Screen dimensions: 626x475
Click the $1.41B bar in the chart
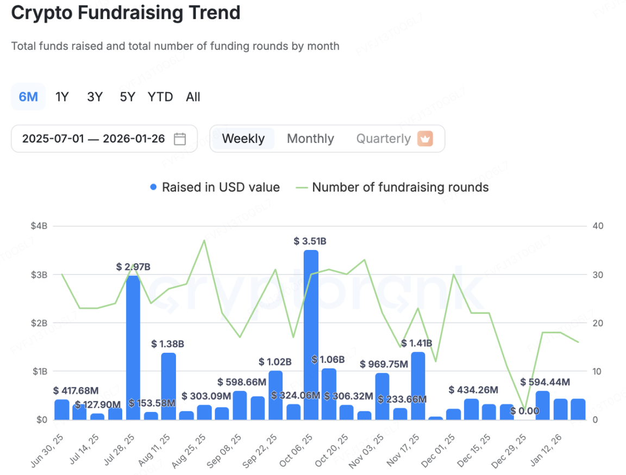click(x=418, y=386)
